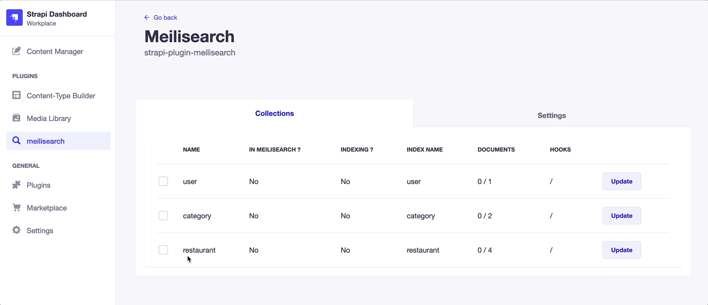Click the NAME column header

click(x=191, y=149)
